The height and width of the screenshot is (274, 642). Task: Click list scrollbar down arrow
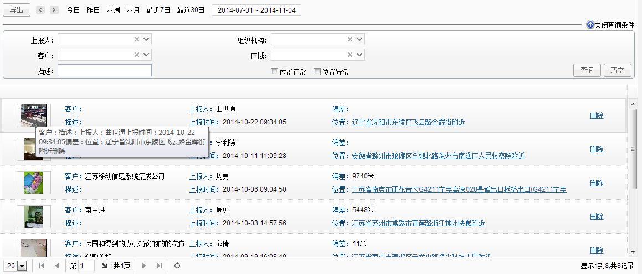[x=633, y=253]
